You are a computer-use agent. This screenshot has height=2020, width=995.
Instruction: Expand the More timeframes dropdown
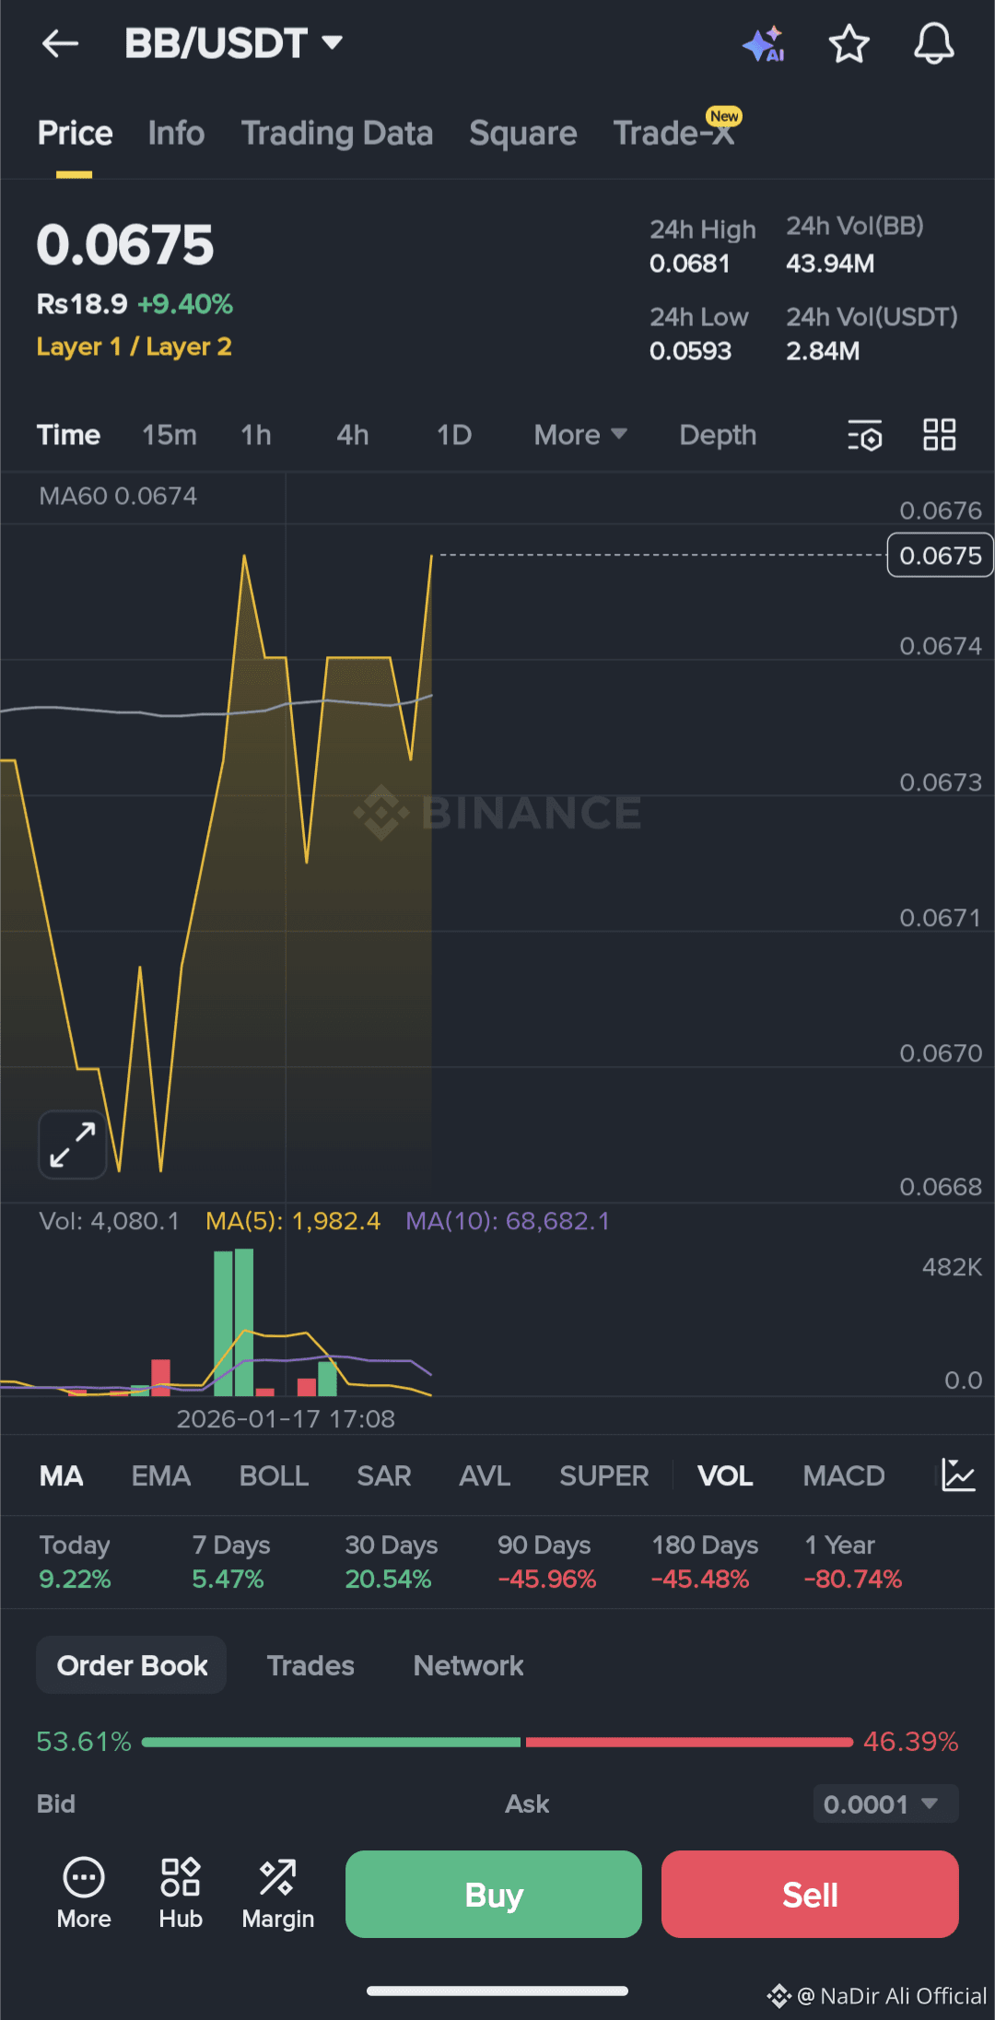click(580, 435)
